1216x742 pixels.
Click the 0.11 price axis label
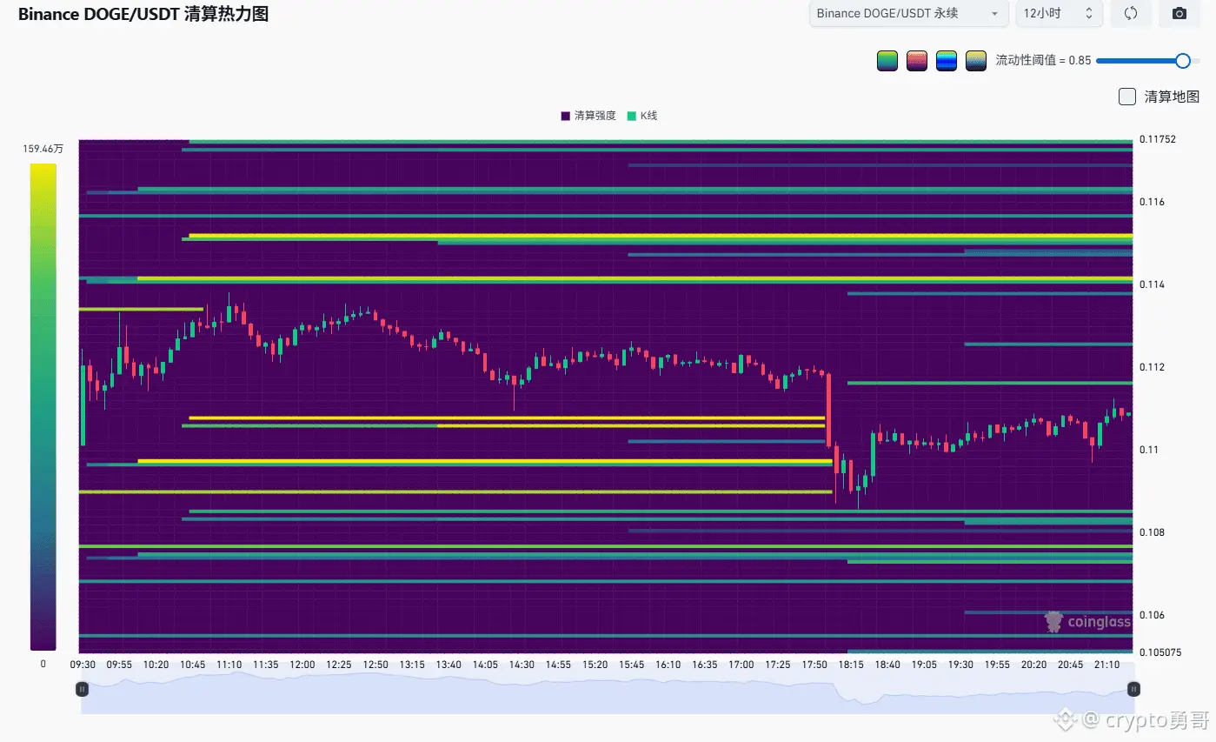(1149, 450)
